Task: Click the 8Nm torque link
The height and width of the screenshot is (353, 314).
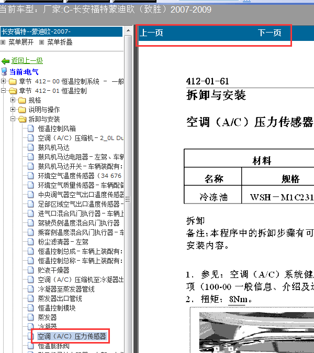Action: [238, 299]
